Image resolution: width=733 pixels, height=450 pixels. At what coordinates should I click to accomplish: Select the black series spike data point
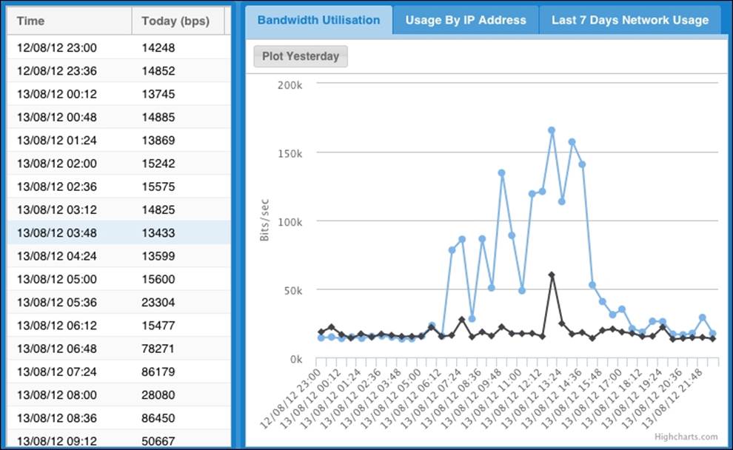(x=550, y=274)
